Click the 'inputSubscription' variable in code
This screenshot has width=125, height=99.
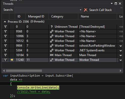click(25, 76)
